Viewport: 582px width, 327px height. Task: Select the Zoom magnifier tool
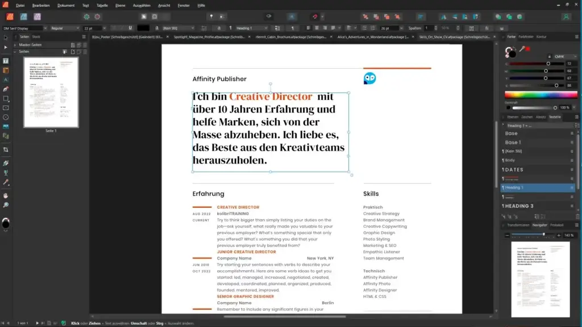(x=6, y=204)
